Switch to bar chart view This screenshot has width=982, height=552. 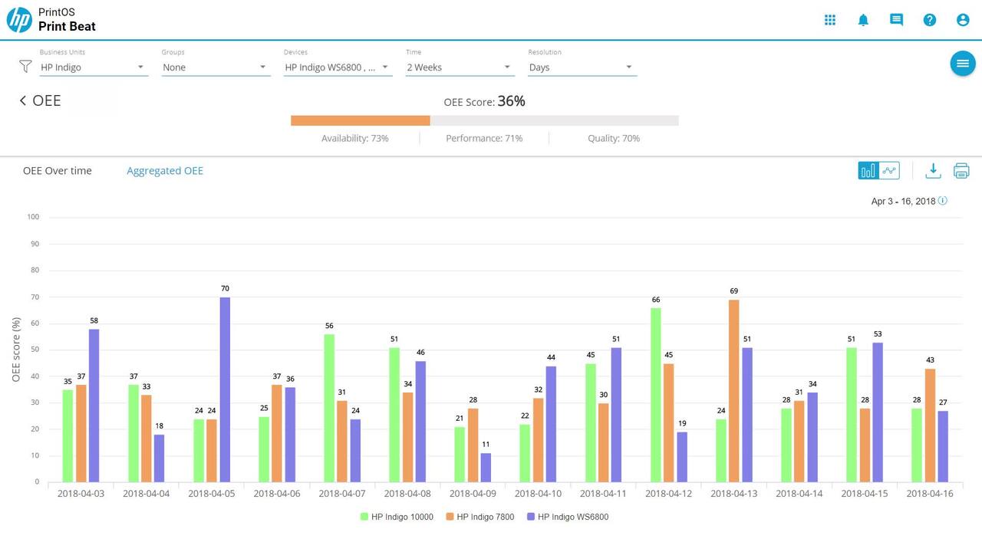[868, 171]
